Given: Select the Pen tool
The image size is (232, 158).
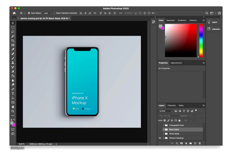Looking at the screenshot, I should point(13,89).
